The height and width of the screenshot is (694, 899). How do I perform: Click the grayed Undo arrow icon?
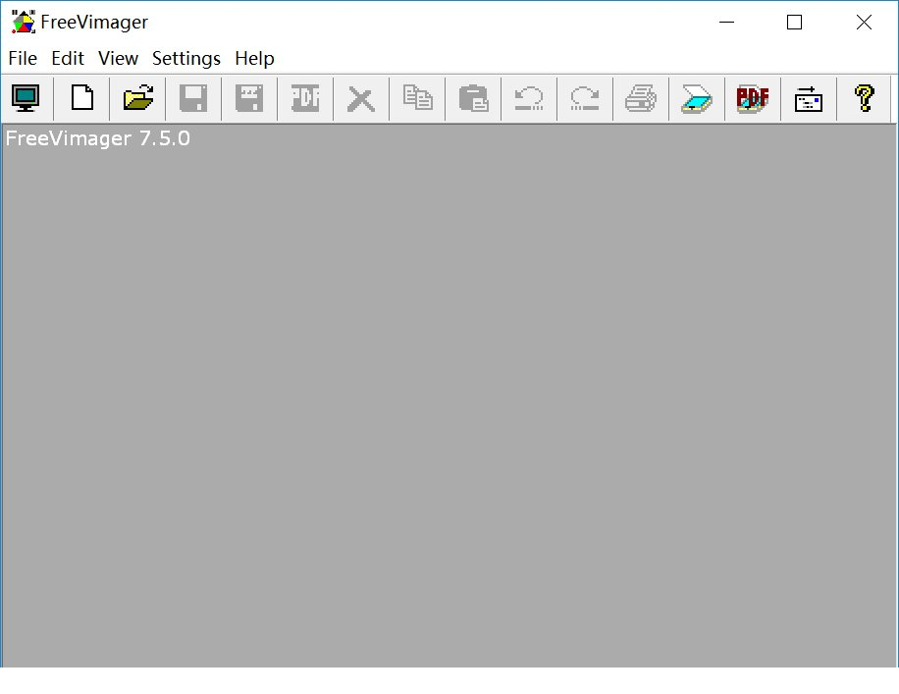tap(529, 98)
